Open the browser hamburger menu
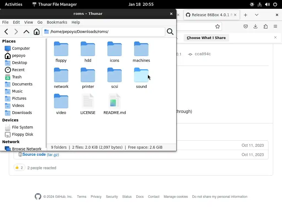Image resolution: width=282 pixels, height=211 pixels. coord(275,27)
